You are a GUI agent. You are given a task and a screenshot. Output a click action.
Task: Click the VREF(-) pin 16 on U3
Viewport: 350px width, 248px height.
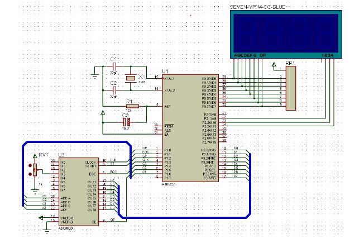[x=55, y=222]
